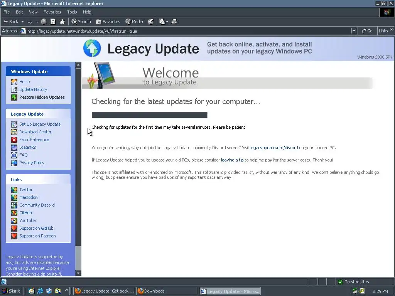Click the Legacy Update globe logo
Image resolution: width=395 pixels, height=296 pixels.
(x=92, y=48)
